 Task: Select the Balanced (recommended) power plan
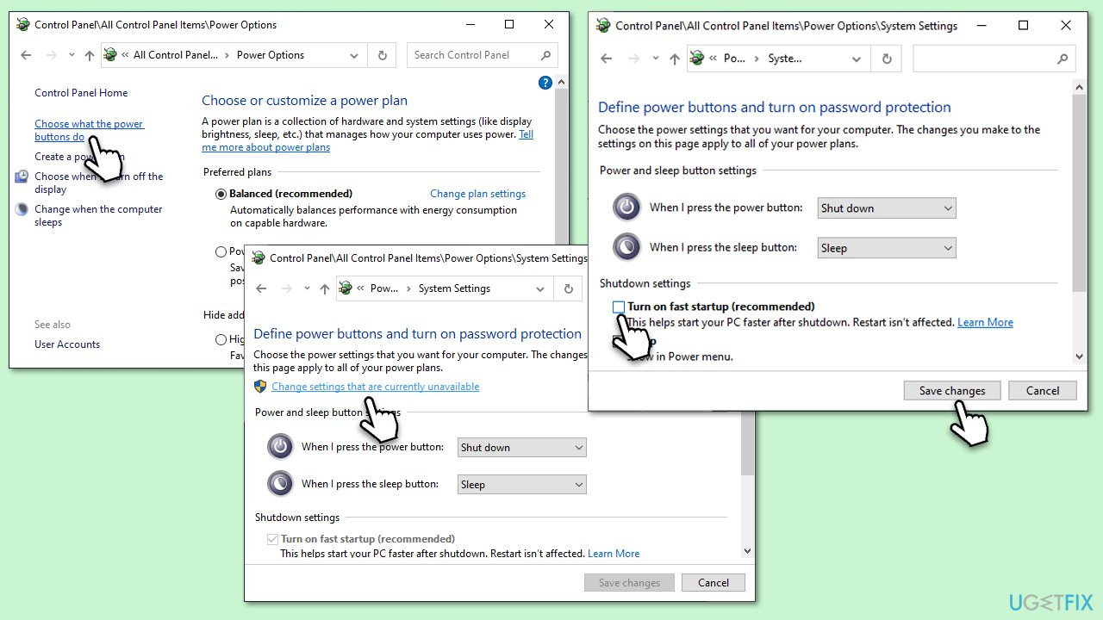click(221, 193)
